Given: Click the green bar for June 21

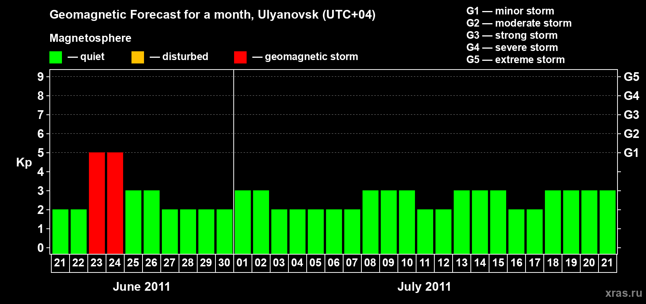Looking at the screenshot, I should [60, 231].
